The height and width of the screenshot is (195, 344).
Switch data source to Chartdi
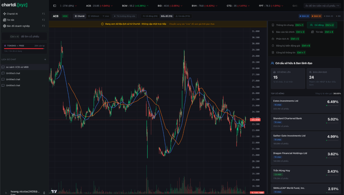pyautogui.click(x=79, y=16)
